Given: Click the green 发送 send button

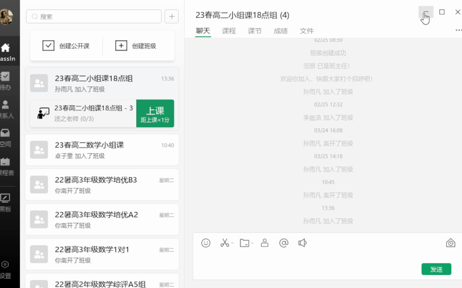Looking at the screenshot, I should (436, 269).
